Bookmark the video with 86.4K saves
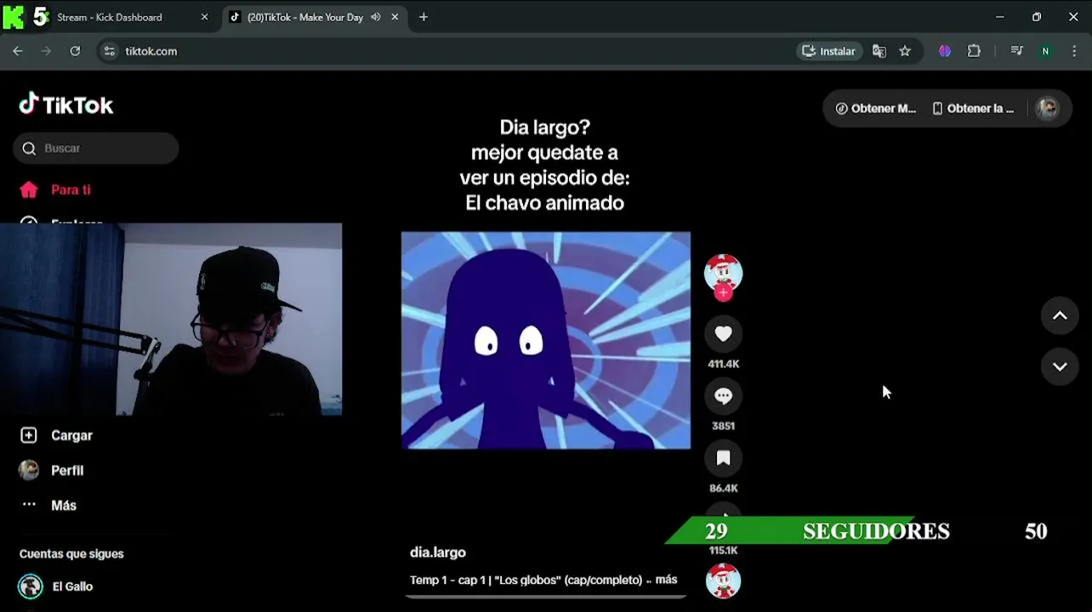Image resolution: width=1092 pixels, height=612 pixels. click(x=723, y=458)
